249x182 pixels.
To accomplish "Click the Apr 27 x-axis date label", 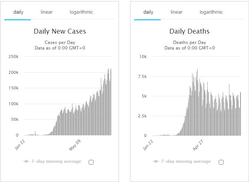I will tap(198, 144).
